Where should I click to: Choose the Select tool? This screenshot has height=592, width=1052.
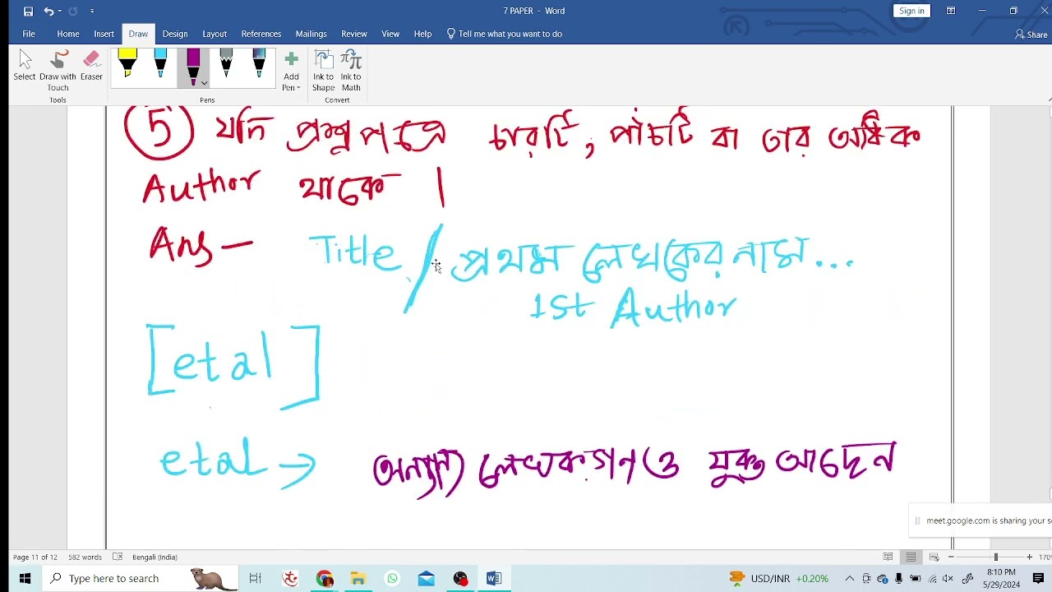pyautogui.click(x=25, y=66)
